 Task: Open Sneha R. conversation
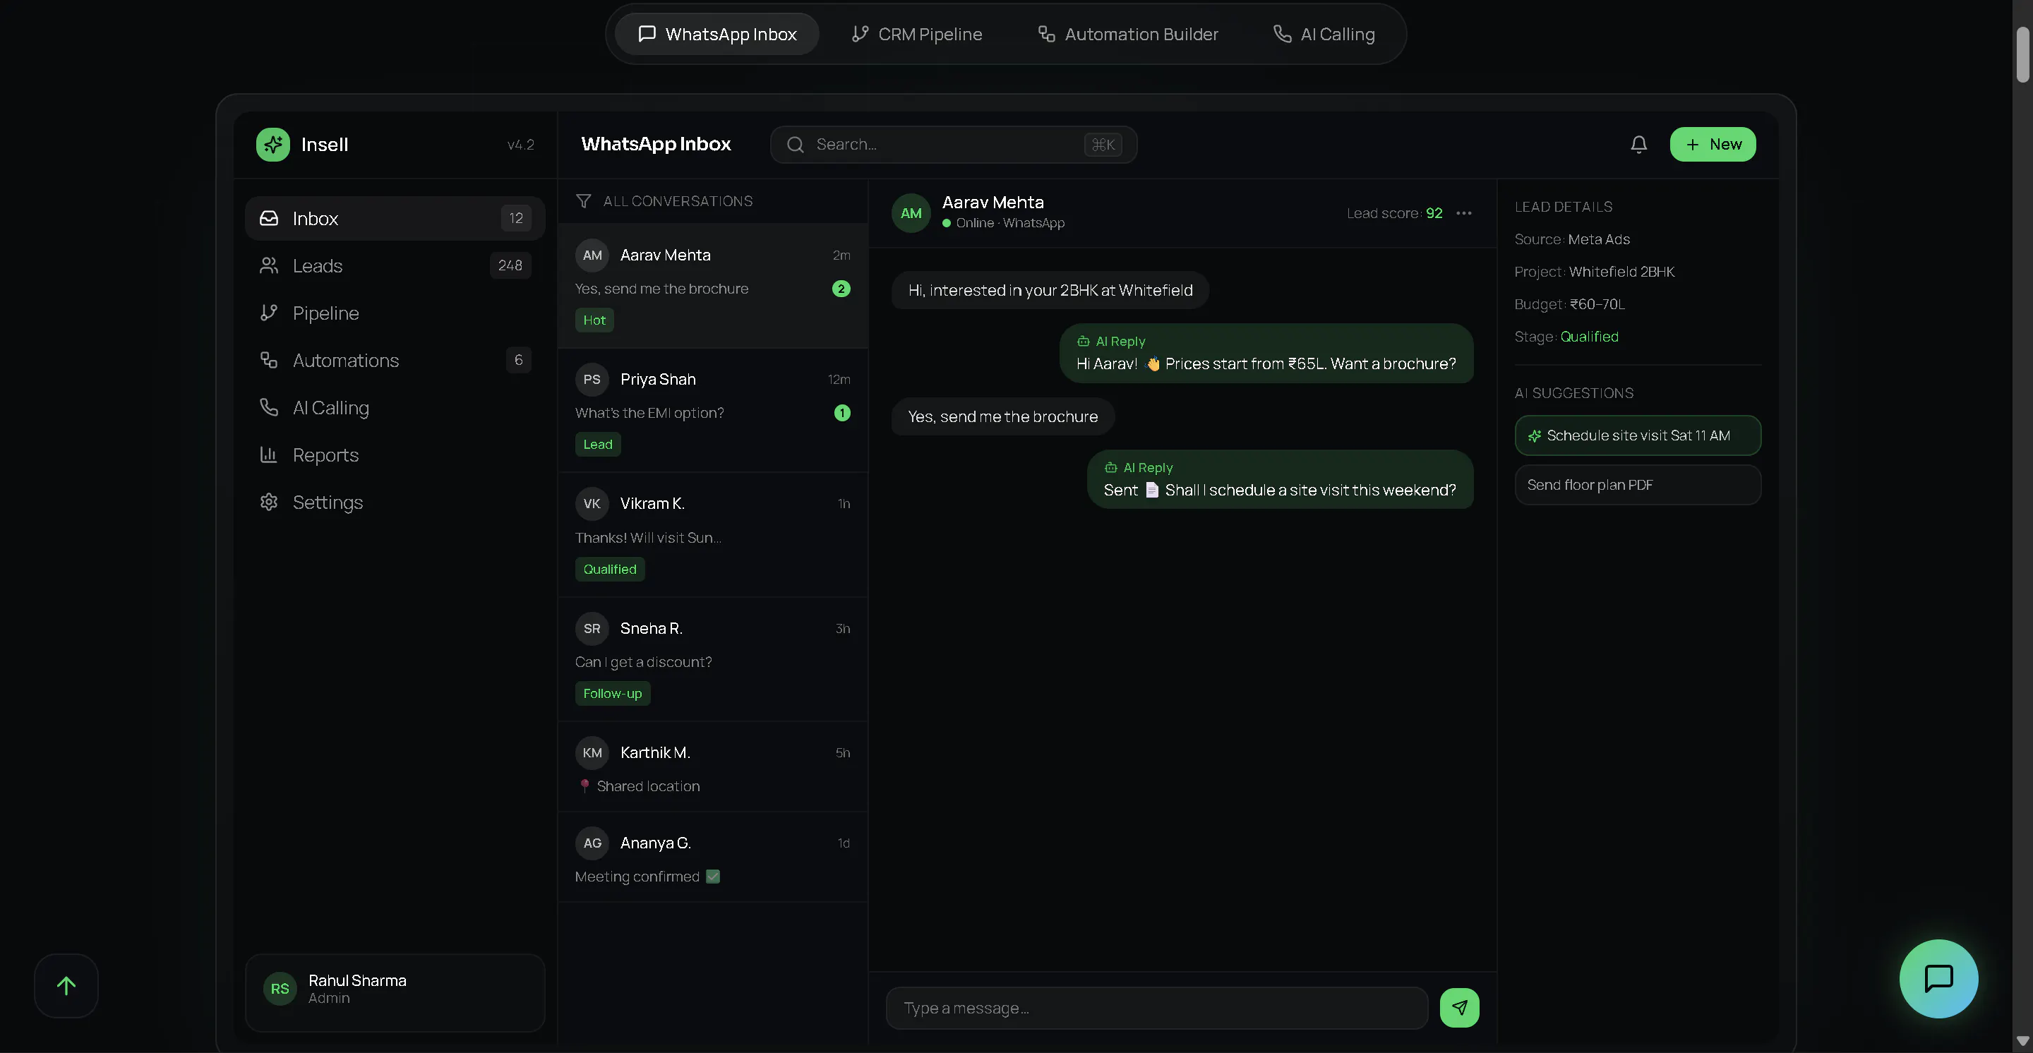[x=713, y=660]
